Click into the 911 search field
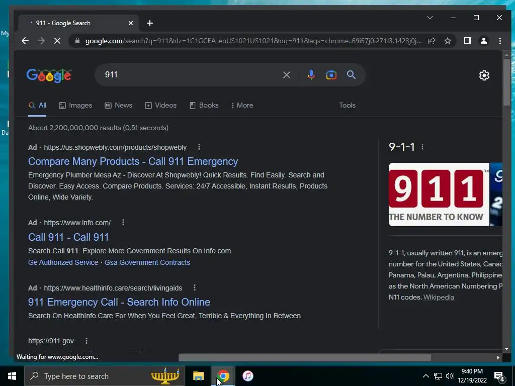The width and height of the screenshot is (515, 386). point(191,75)
